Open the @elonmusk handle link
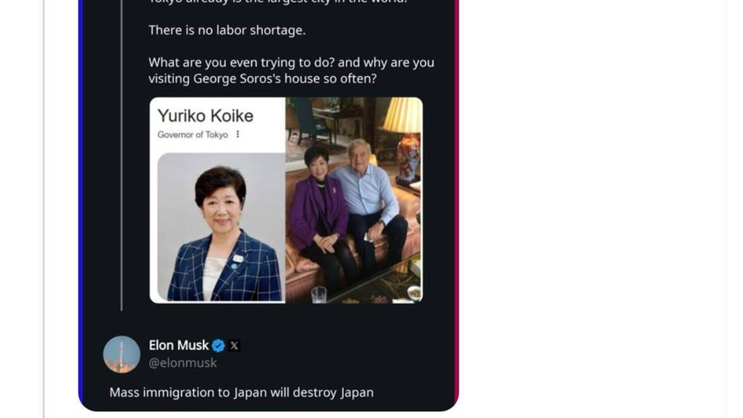 click(183, 363)
